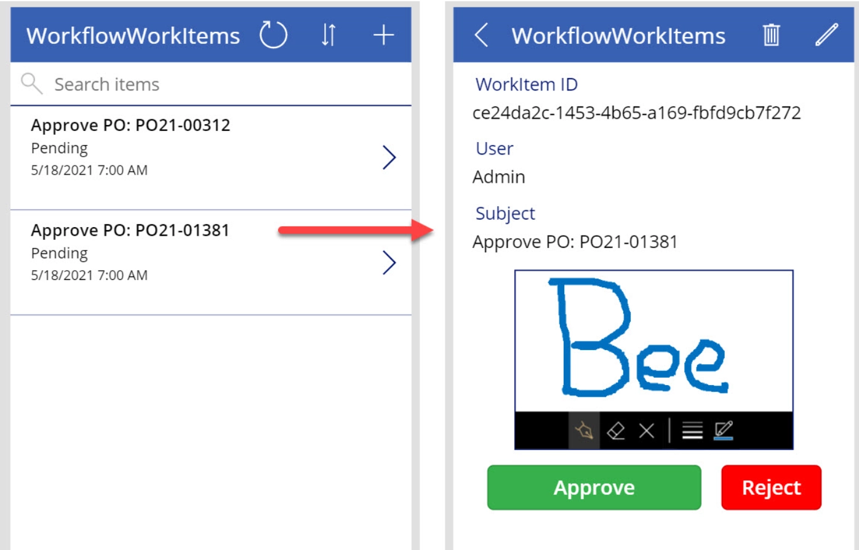The image size is (859, 550).
Task: Click the date under PO21-00312
Action: click(89, 170)
